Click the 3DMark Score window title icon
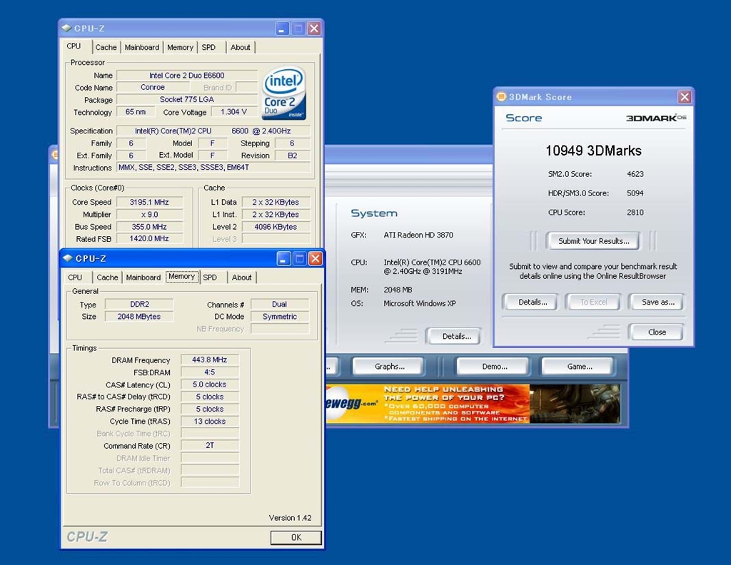Viewport: 731px width, 565px height. click(500, 97)
